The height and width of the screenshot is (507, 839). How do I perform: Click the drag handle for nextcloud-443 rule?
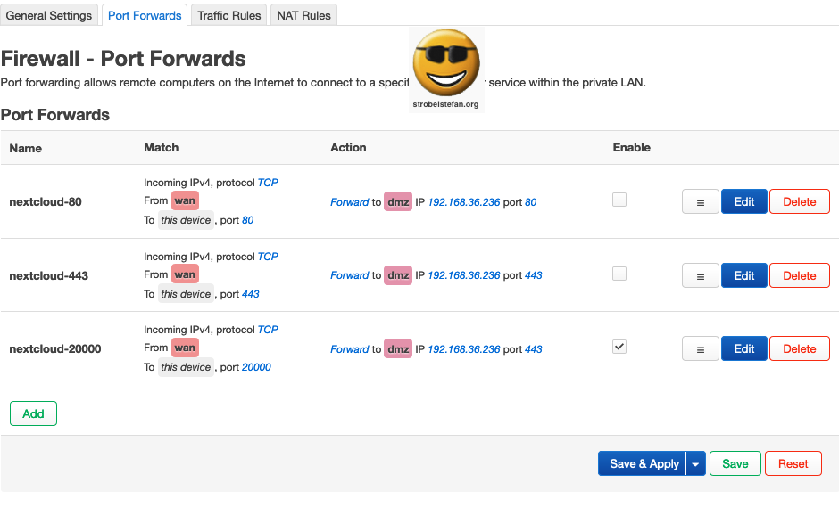click(701, 275)
